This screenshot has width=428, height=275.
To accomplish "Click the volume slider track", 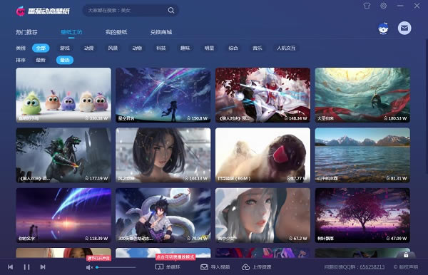I will (116, 267).
